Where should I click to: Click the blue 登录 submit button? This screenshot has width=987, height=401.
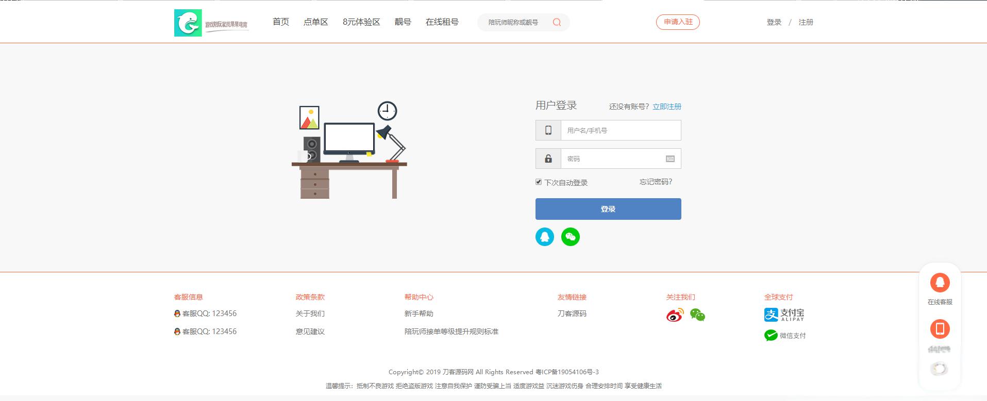[x=608, y=209]
